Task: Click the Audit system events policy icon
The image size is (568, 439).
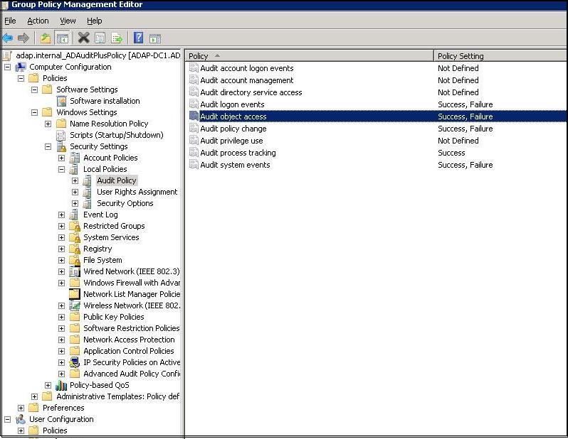Action: [194, 165]
